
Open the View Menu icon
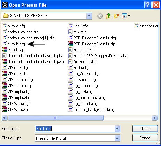pyautogui.click(x=126, y=16)
